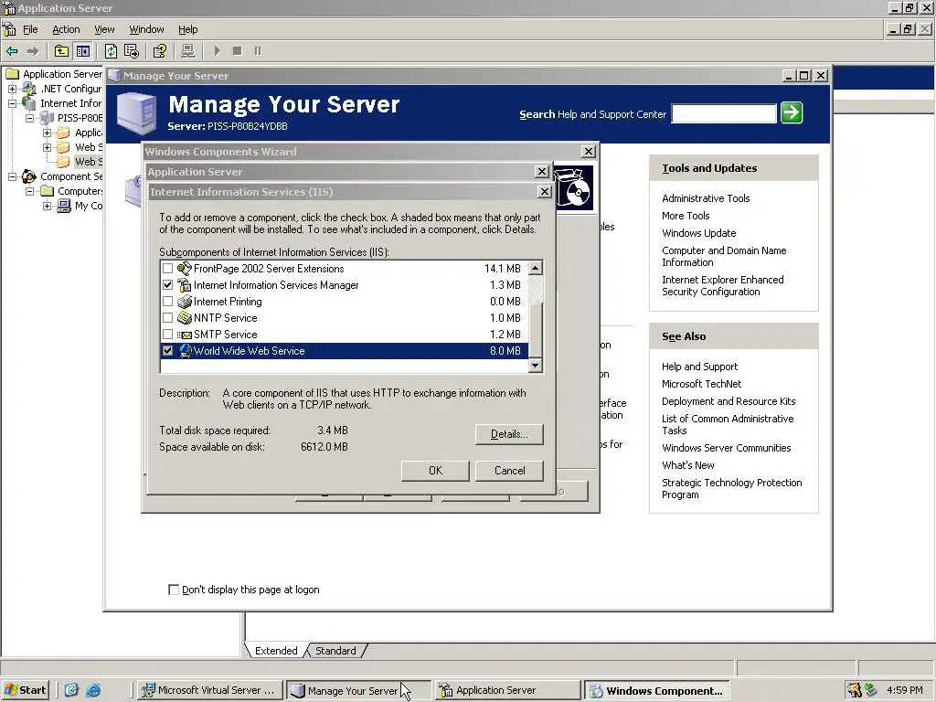The height and width of the screenshot is (702, 936).
Task: Click the Pause item icon in toolbar
Action: click(x=258, y=51)
